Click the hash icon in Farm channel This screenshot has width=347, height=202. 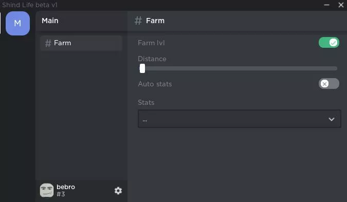pos(48,43)
